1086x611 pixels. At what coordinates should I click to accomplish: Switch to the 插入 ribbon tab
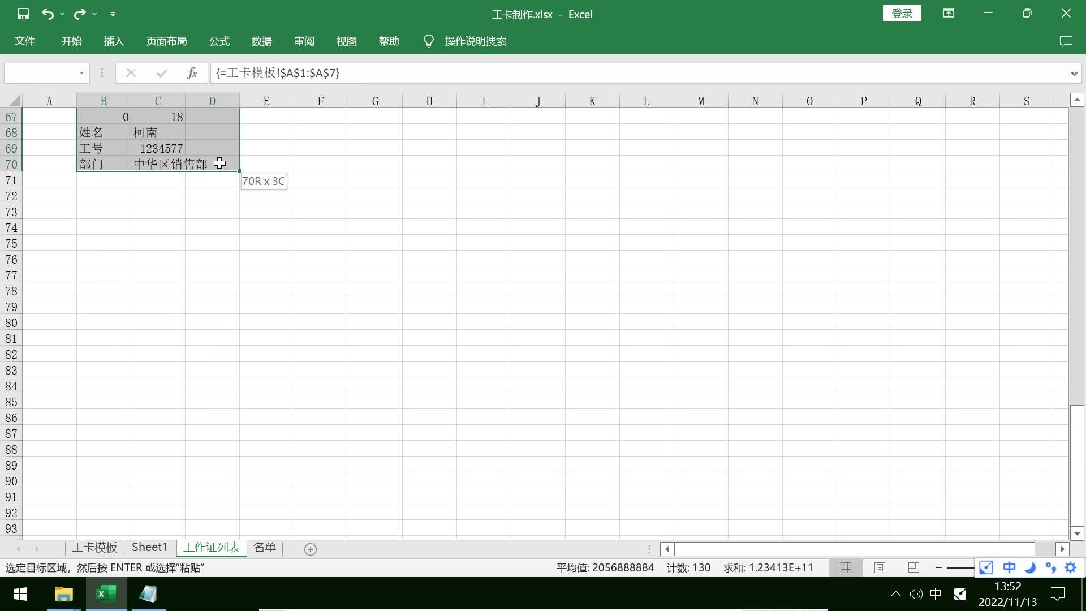coord(114,41)
